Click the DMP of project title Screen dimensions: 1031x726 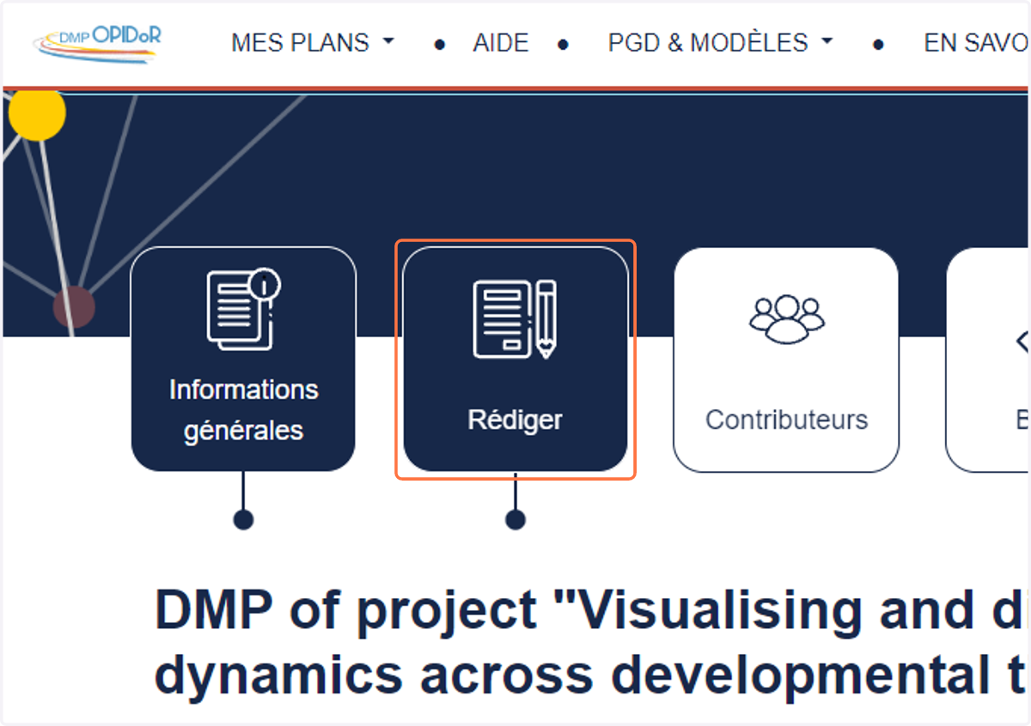pos(592,643)
